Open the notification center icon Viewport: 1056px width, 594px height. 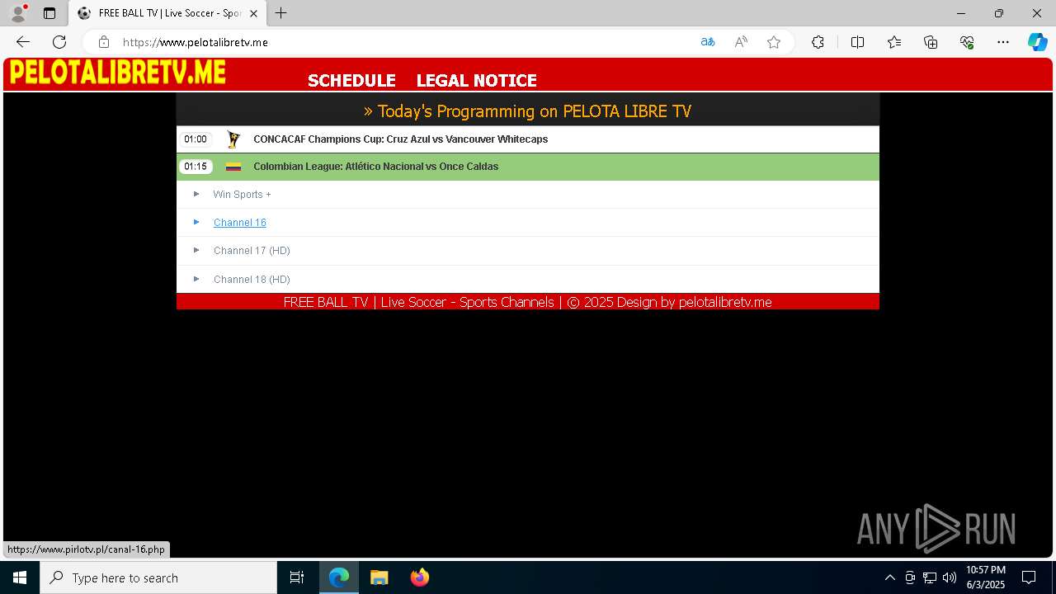tap(1029, 577)
